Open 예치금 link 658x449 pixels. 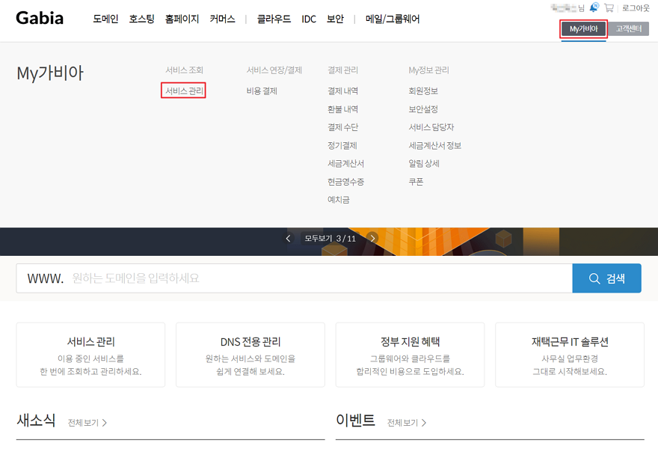[x=339, y=200]
